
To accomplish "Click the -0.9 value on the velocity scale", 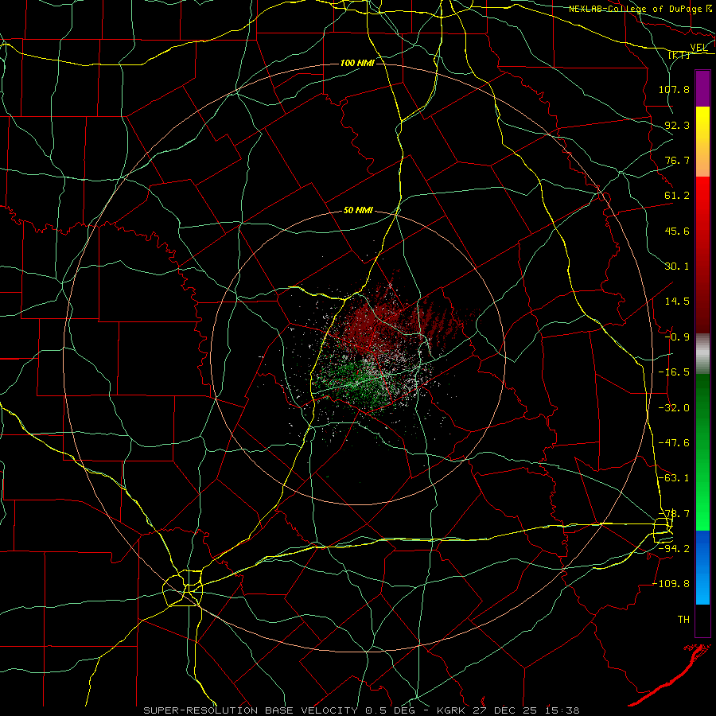I will (677, 337).
